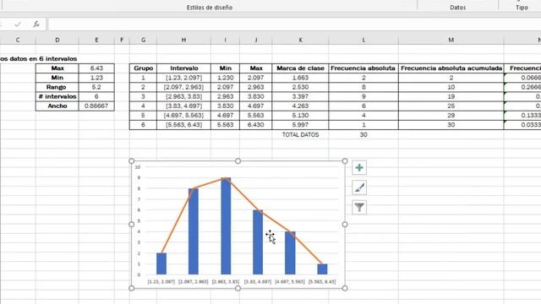Image resolution: width=541 pixels, height=304 pixels.
Task: Click the 'Tipo' ribbon group label
Action: (x=522, y=8)
